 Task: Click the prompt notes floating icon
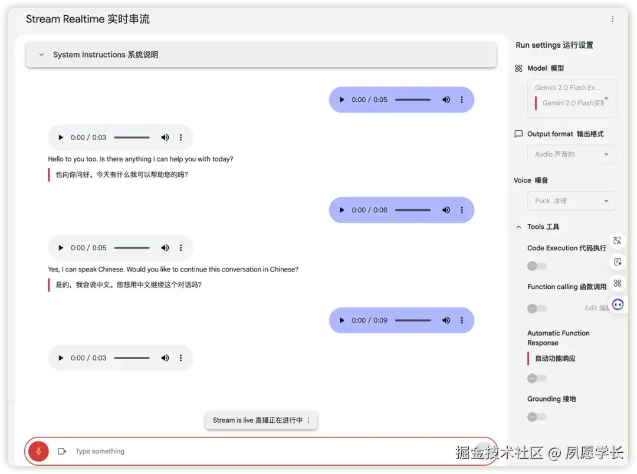pos(617,261)
